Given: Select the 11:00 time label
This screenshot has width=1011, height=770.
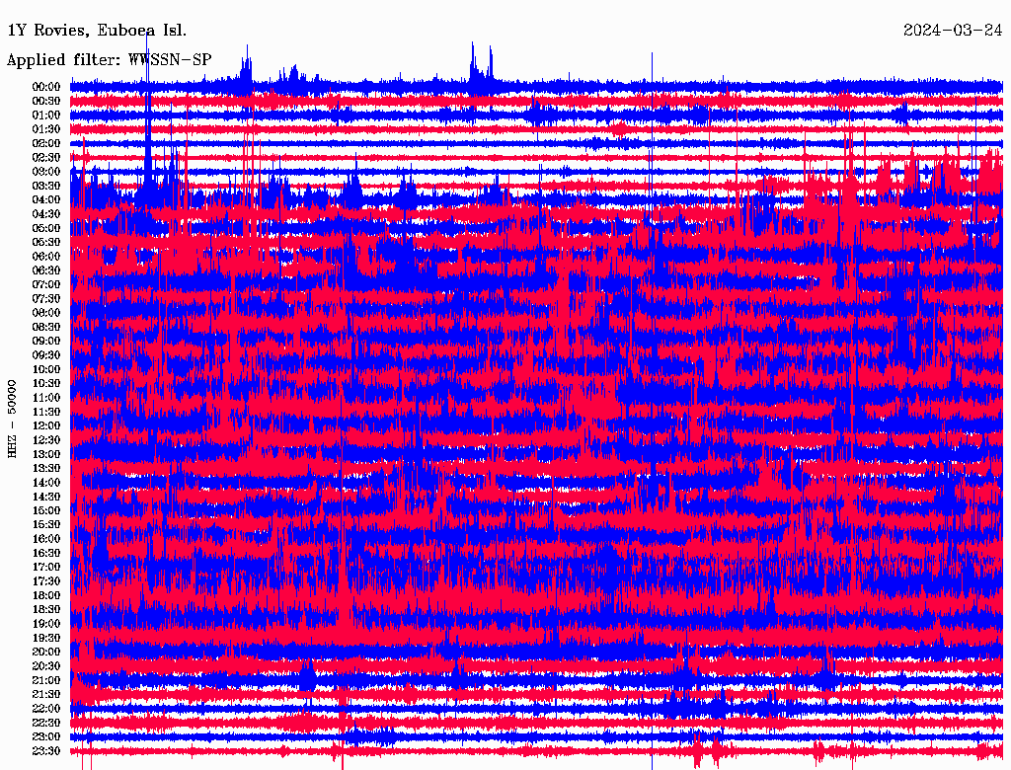Looking at the screenshot, I should click(46, 398).
